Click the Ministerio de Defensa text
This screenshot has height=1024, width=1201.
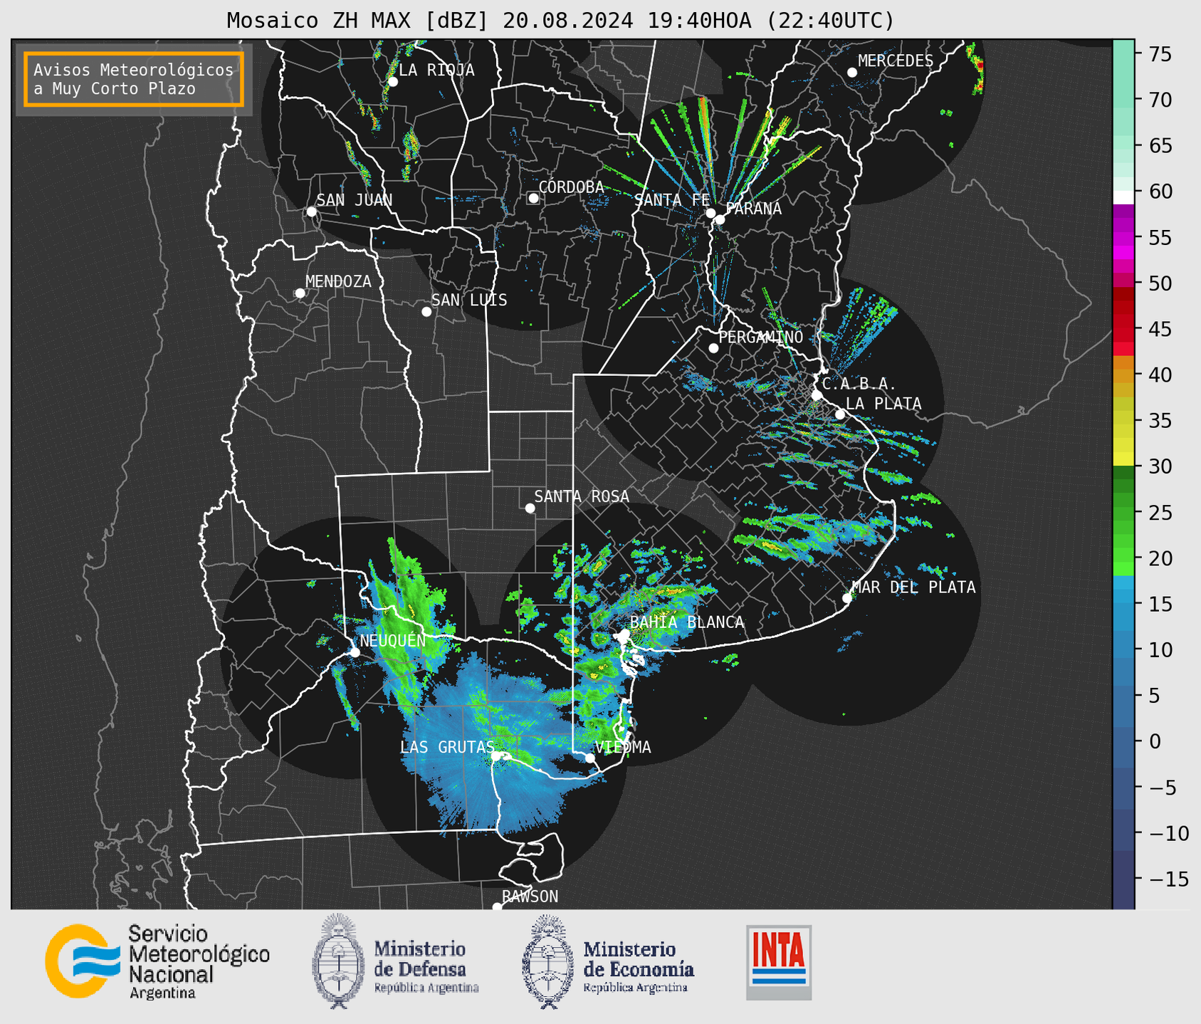coord(421,958)
